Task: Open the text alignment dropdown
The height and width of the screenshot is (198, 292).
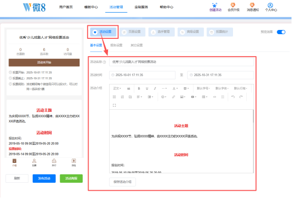Action: (x=140, y=97)
